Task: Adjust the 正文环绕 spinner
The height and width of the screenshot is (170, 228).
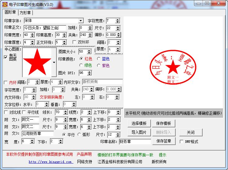Action: [x=64, y=42]
